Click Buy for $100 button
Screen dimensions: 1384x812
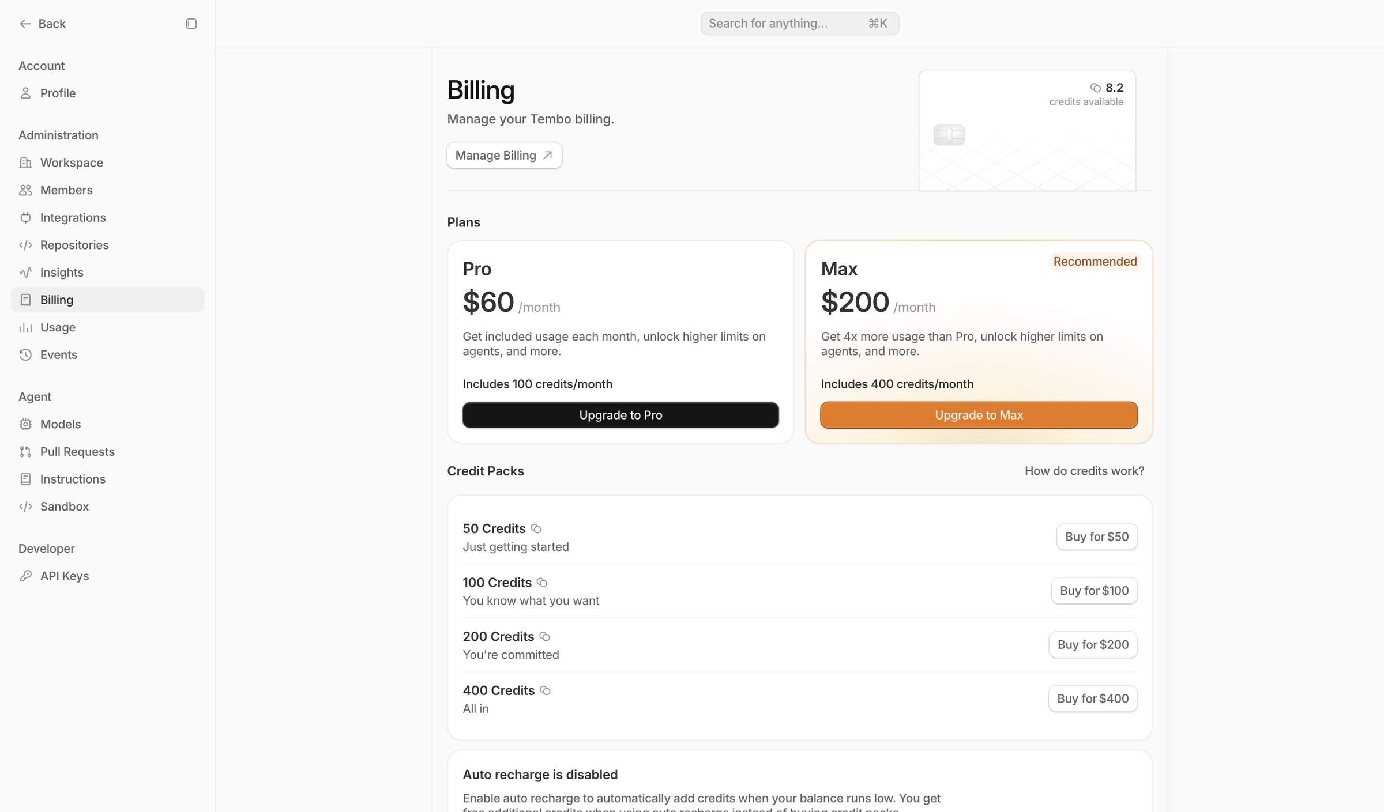click(x=1094, y=591)
